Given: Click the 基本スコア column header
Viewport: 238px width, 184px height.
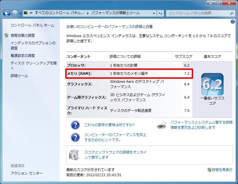Looking at the screenshot, I should (x=212, y=57).
